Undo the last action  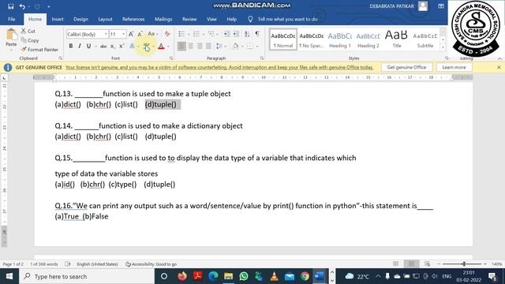22,6
